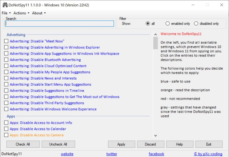Open the Actions menu

point(21,13)
